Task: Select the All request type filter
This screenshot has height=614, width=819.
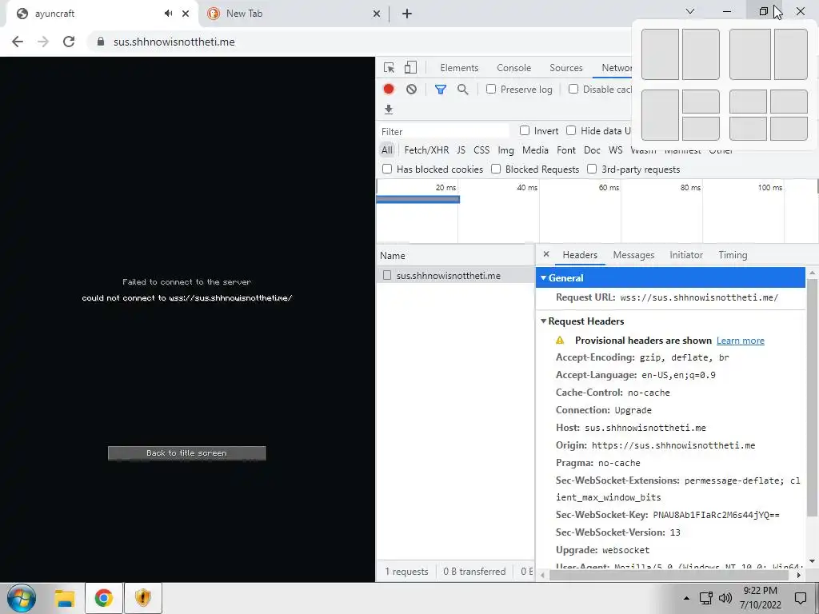Action: click(x=386, y=150)
